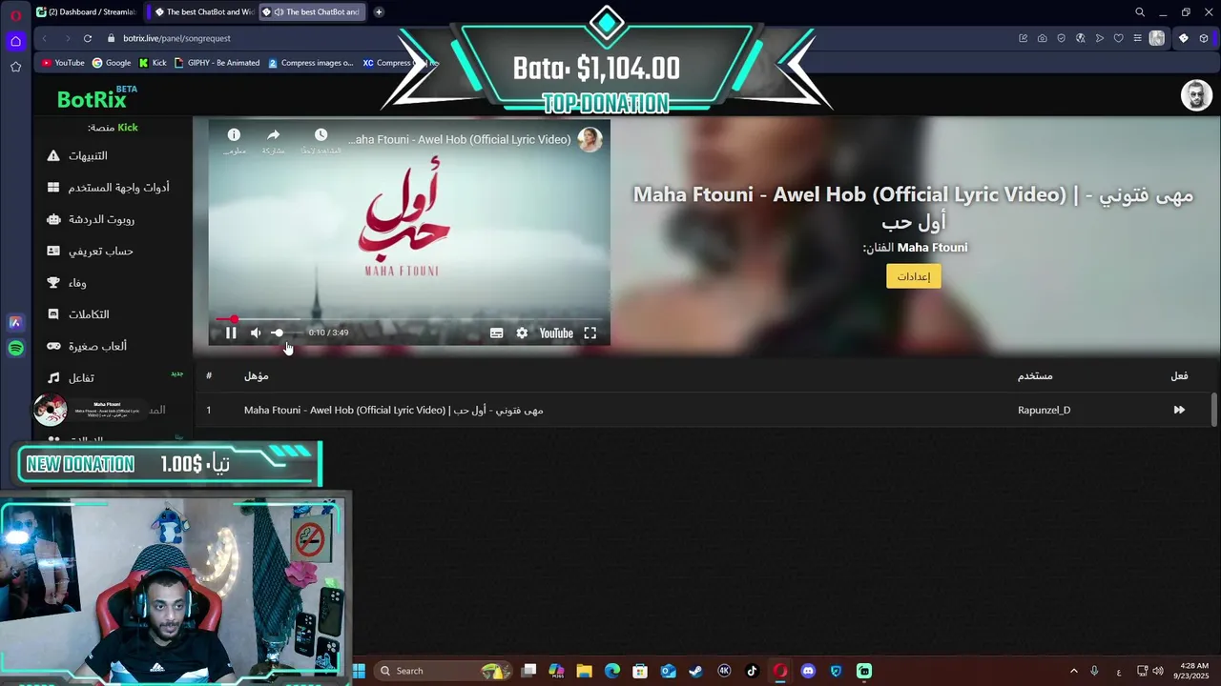This screenshot has height=686, width=1221.
Task: Open the Google bookmark
Action: click(x=112, y=63)
